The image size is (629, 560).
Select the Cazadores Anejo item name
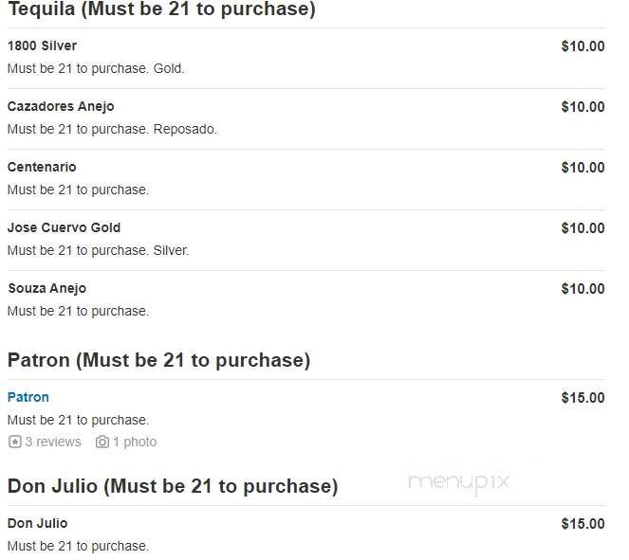coord(61,106)
